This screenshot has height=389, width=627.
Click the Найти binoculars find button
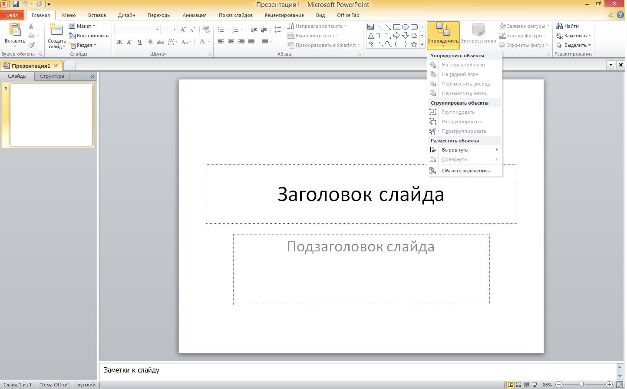point(567,26)
